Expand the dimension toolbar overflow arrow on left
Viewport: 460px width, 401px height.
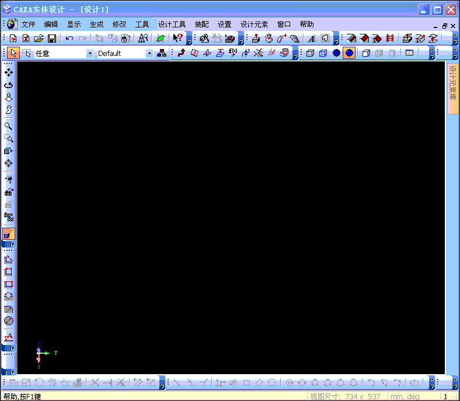tap(9, 348)
